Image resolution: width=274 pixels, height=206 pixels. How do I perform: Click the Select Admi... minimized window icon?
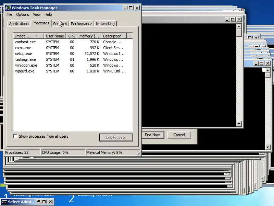(4, 202)
